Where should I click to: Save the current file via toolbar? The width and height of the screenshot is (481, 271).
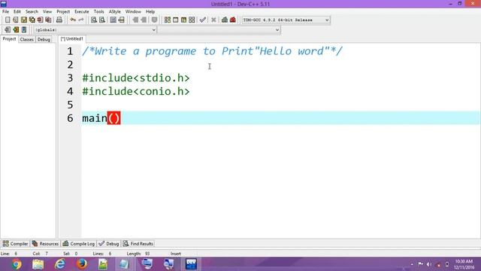[24, 20]
